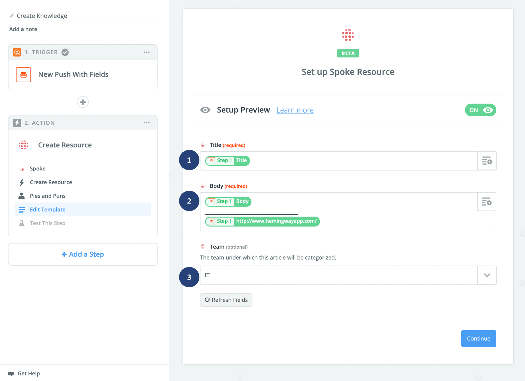Click the small Spoke icon by Team label
The height and width of the screenshot is (381, 525).
203,247
